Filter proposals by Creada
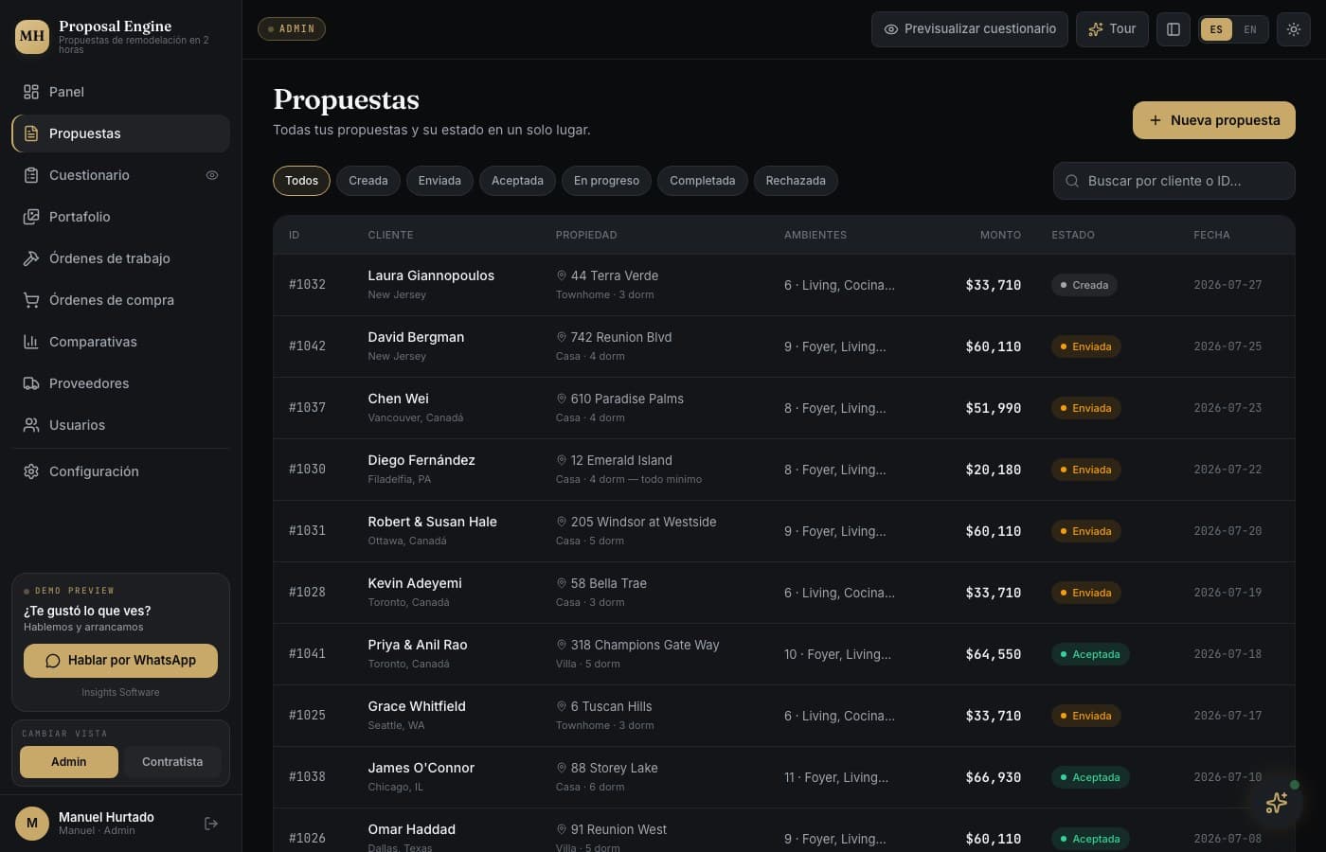This screenshot has width=1326, height=852. pos(368,181)
